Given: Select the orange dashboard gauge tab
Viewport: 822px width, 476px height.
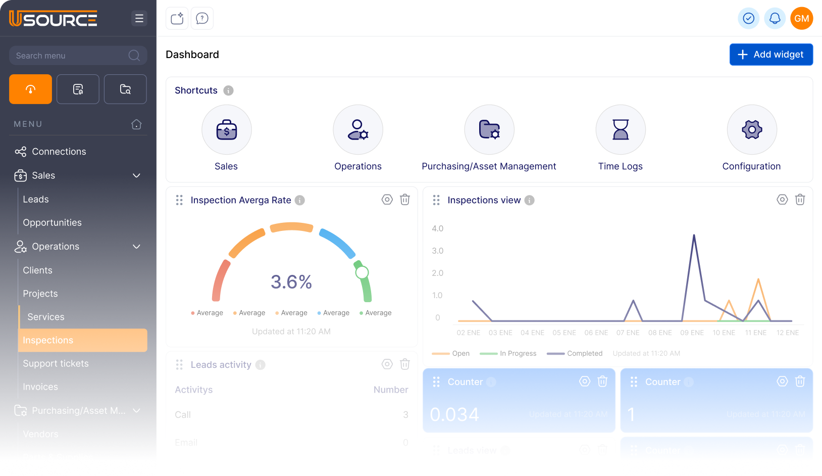Looking at the screenshot, I should click(30, 89).
